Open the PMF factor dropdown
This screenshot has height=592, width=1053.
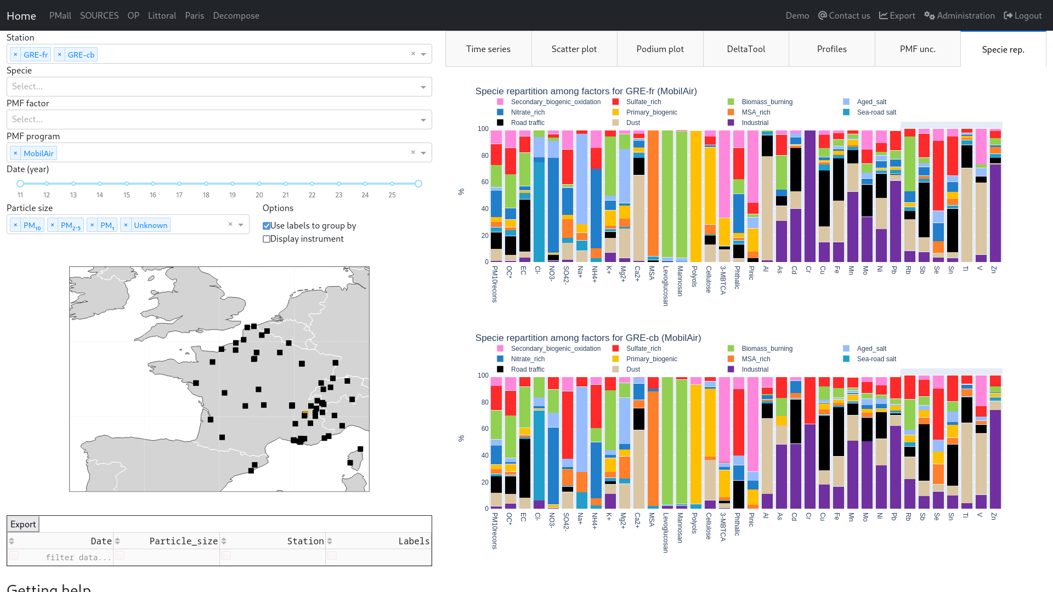pyautogui.click(x=423, y=120)
